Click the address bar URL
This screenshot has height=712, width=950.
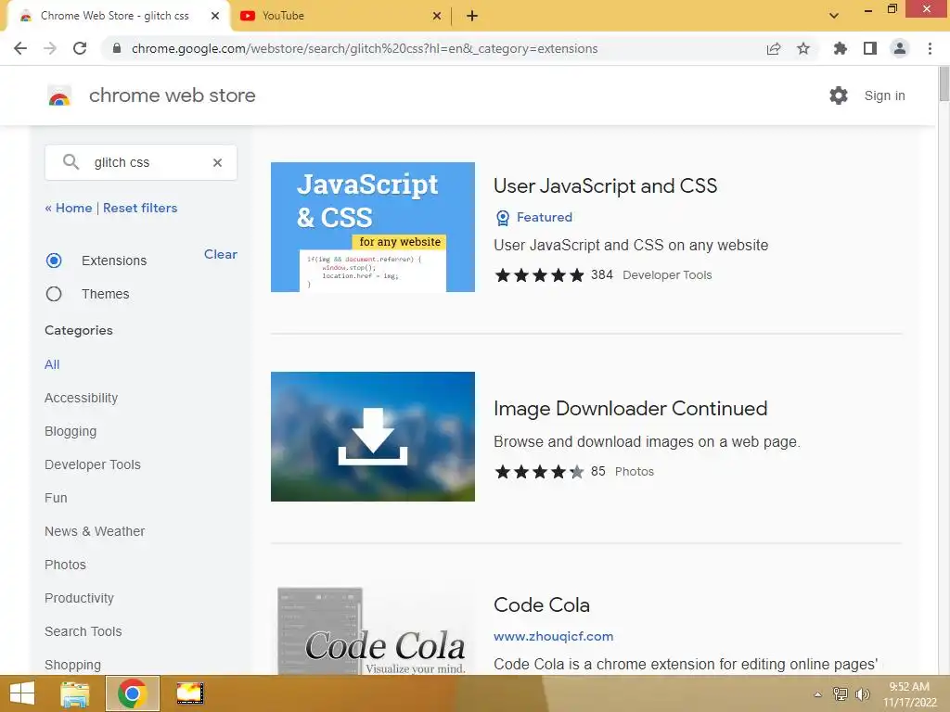coord(365,48)
